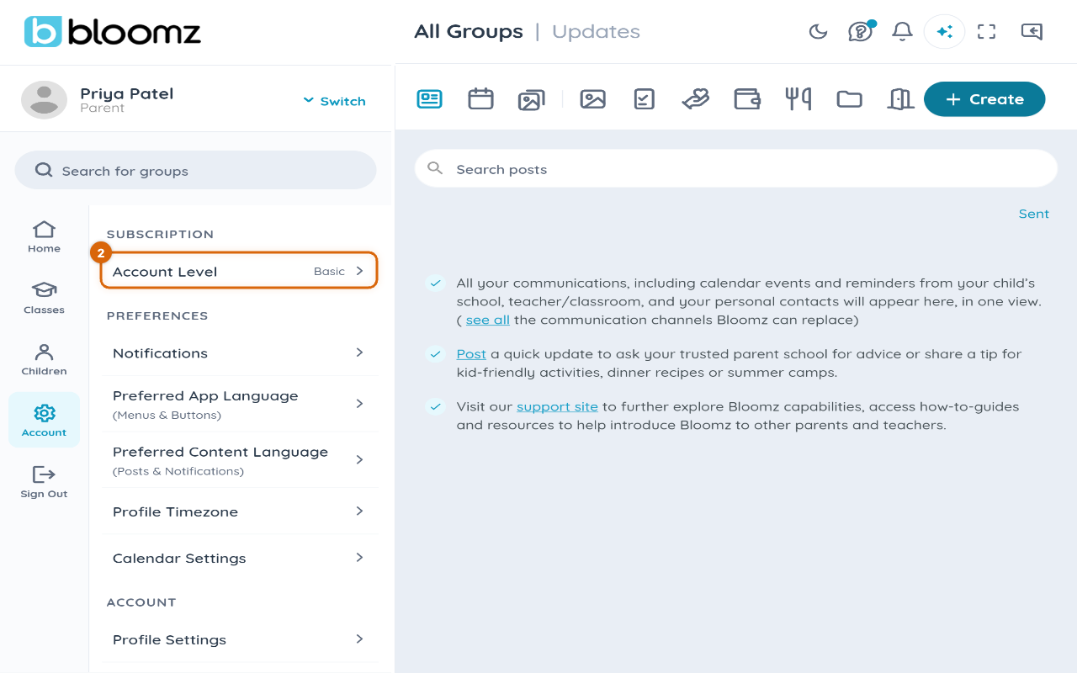The width and height of the screenshot is (1077, 673).
Task: Expand Preferred Content Language chevron
Action: pyautogui.click(x=359, y=459)
